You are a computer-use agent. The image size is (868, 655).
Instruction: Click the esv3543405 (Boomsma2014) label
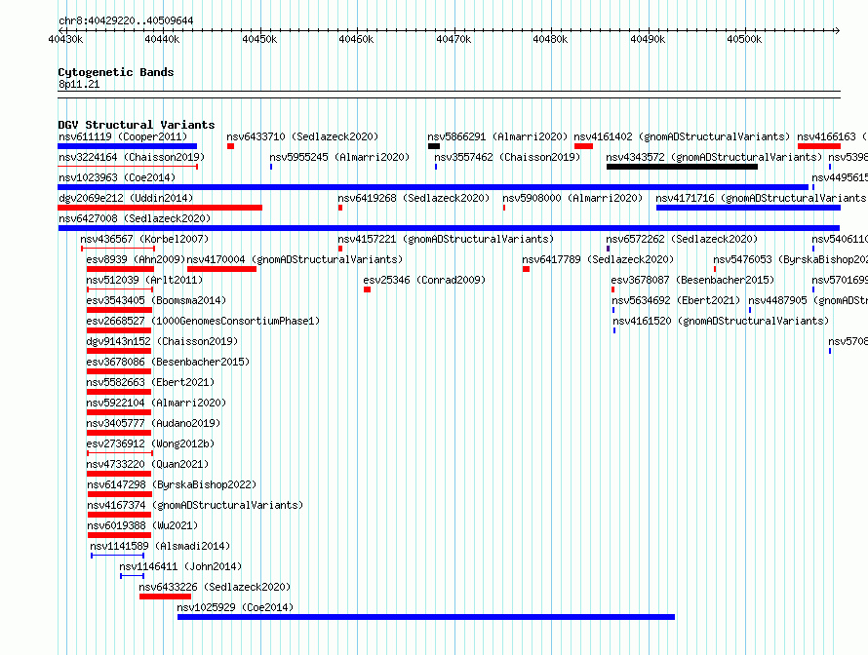[156, 300]
